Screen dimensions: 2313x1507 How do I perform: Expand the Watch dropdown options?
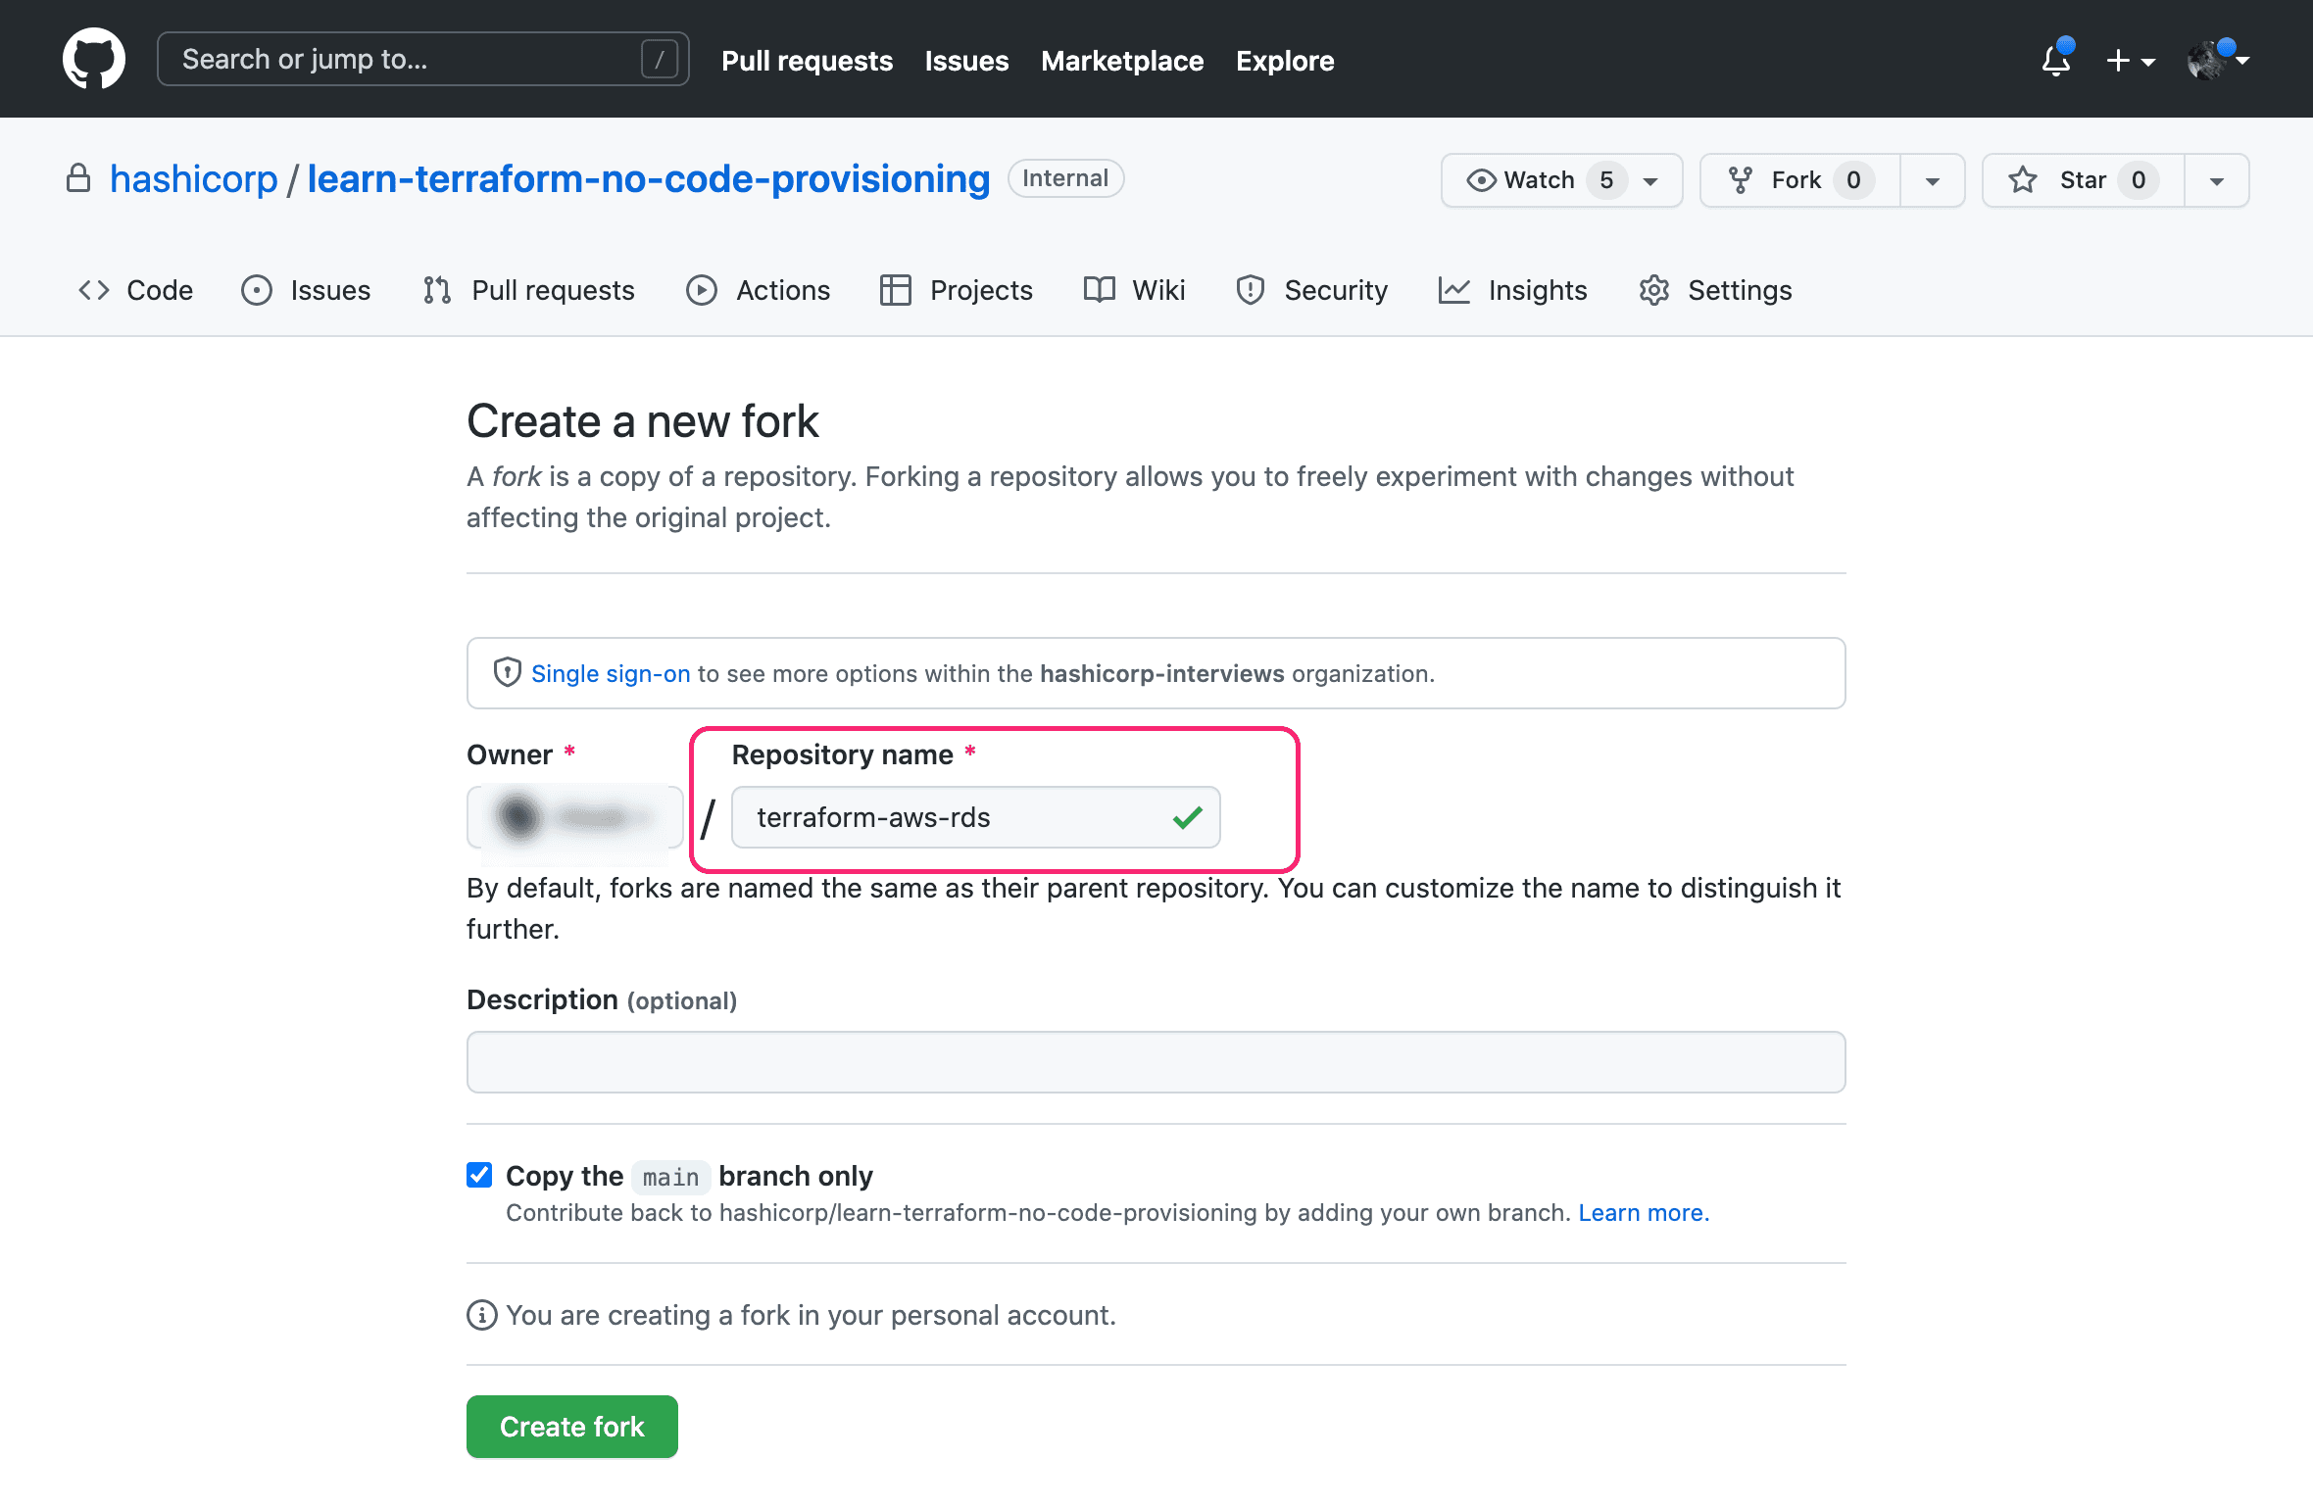tap(1650, 178)
